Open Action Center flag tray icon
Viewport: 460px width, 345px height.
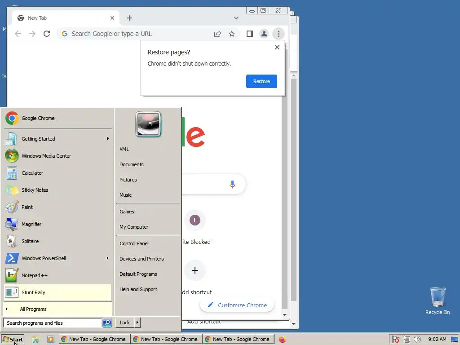[x=395, y=340]
